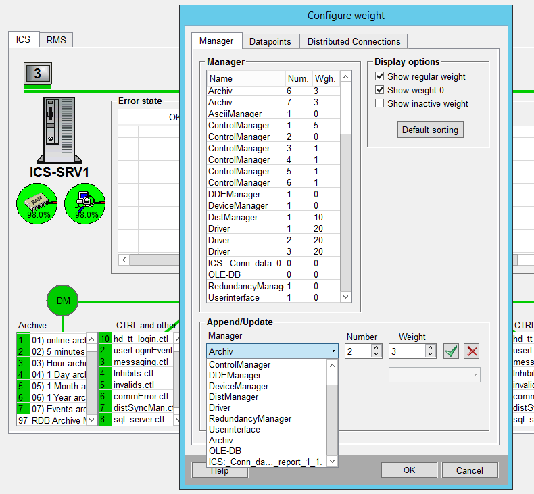Uncheck the Show weight 0 option
This screenshot has width=534, height=494.
tap(380, 90)
